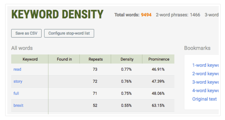
Task: Open Configure stop-word list
Action: pyautogui.click(x=69, y=33)
